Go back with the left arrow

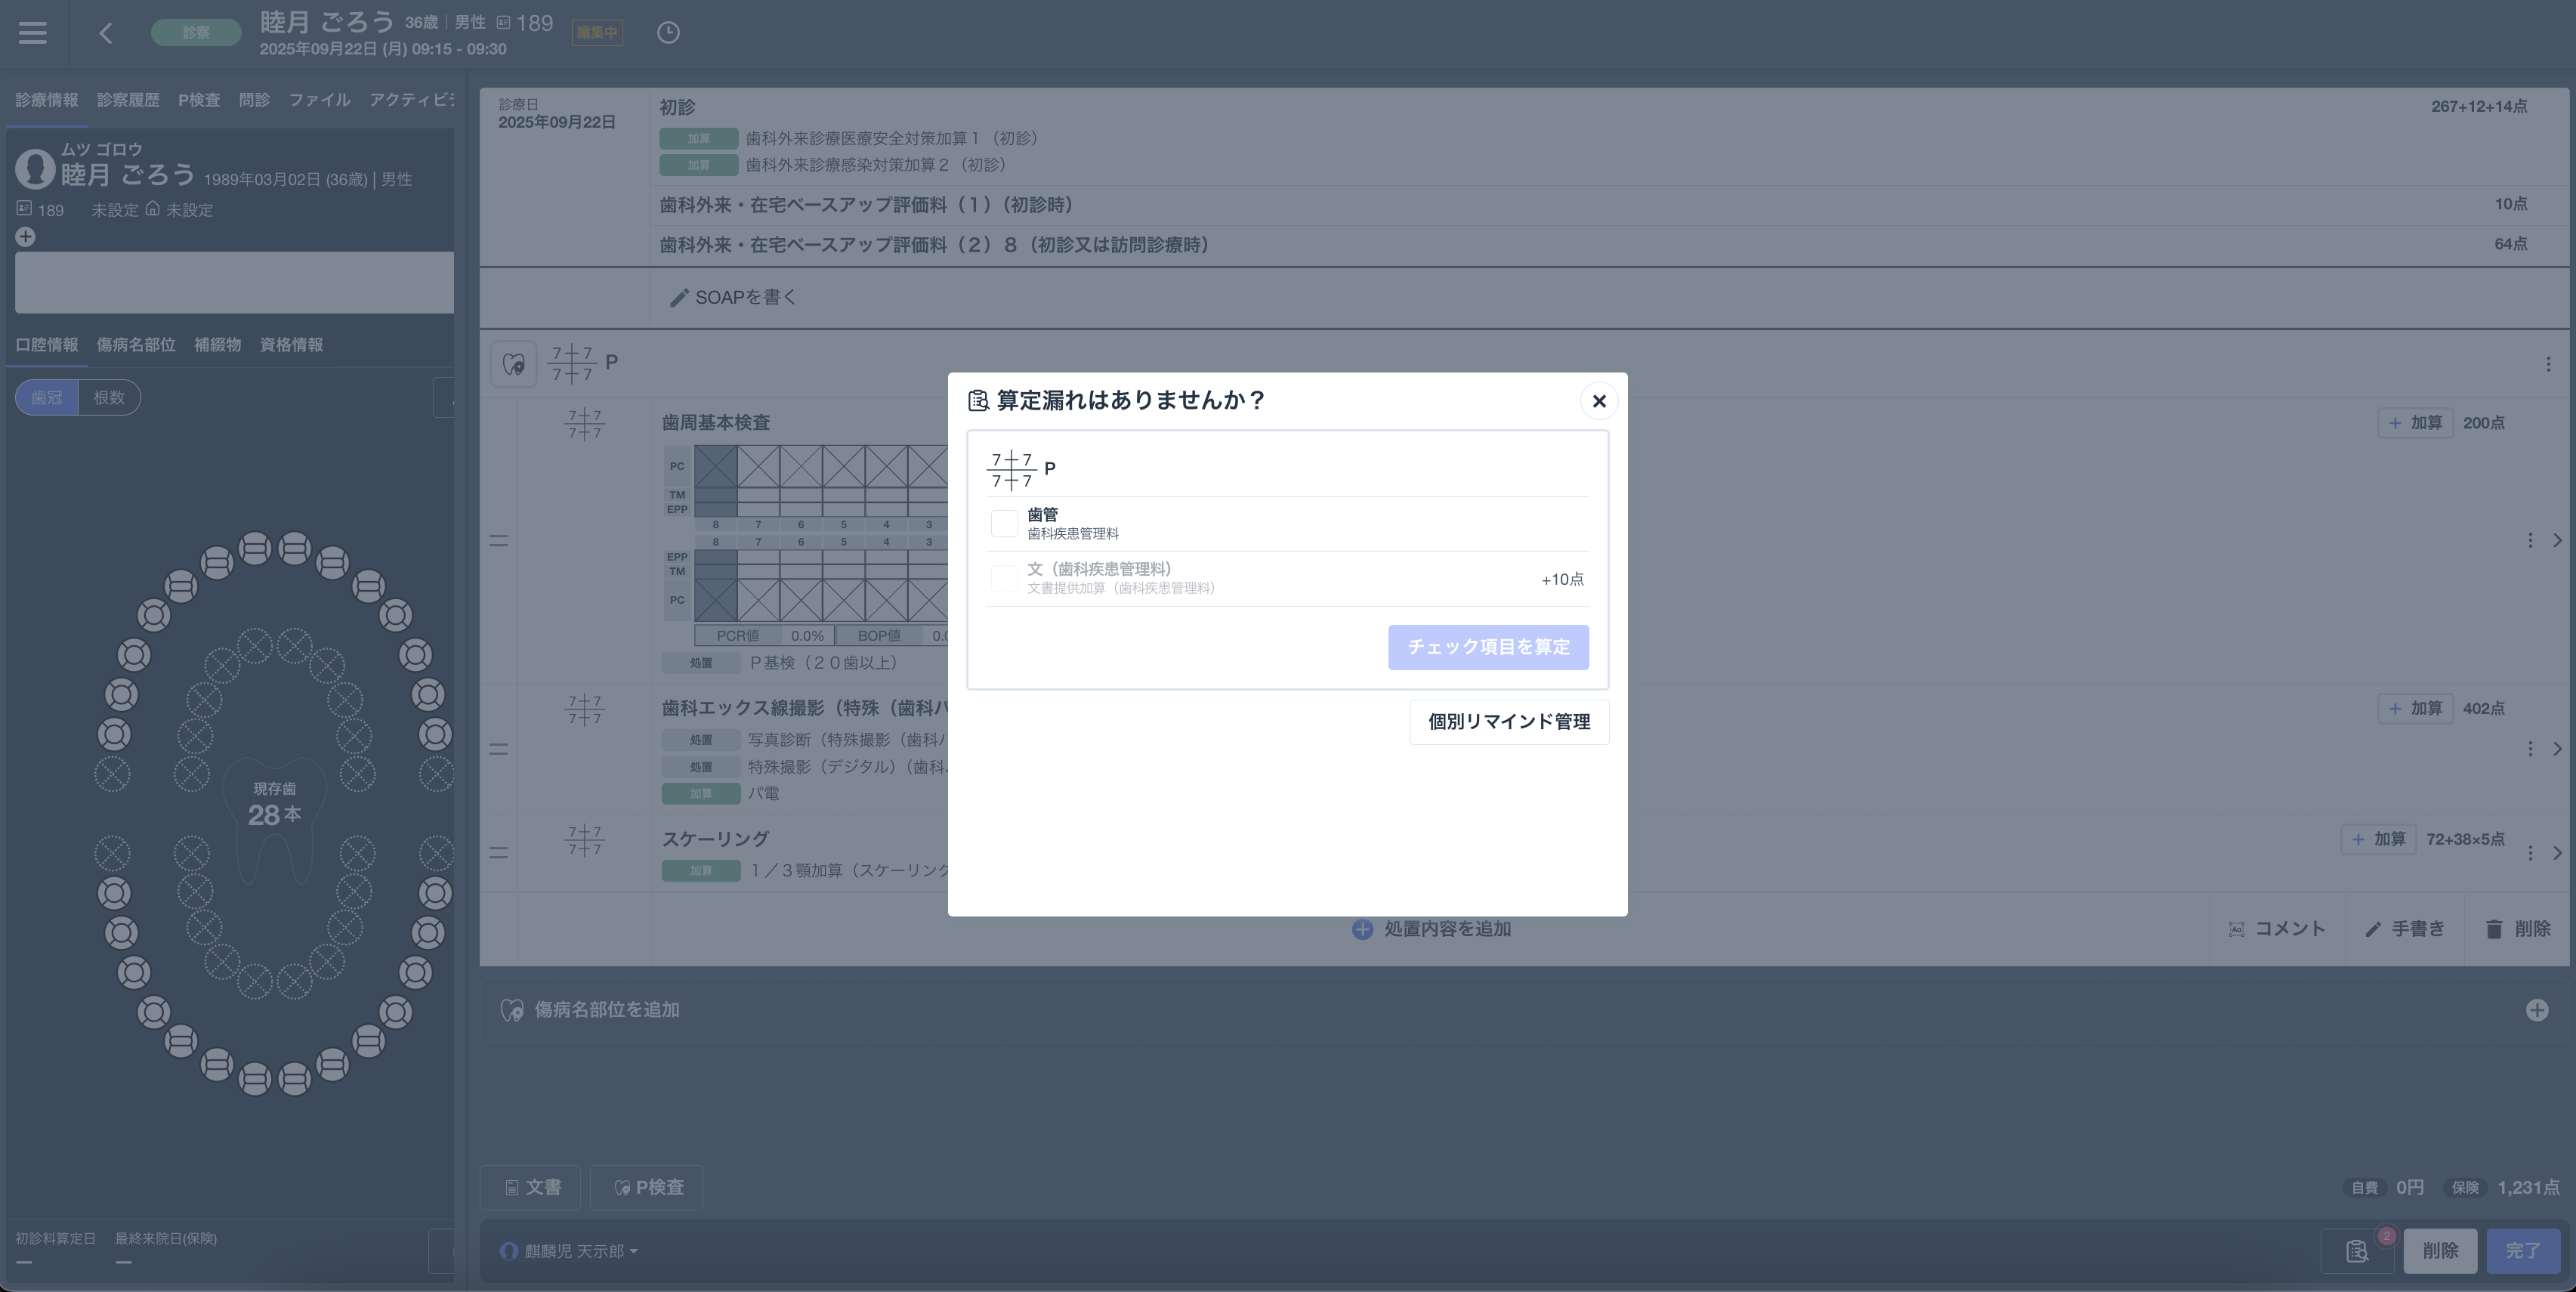coord(106,33)
